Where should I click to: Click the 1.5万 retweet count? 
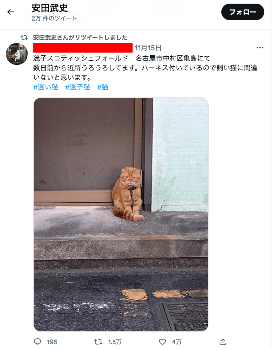point(115,342)
